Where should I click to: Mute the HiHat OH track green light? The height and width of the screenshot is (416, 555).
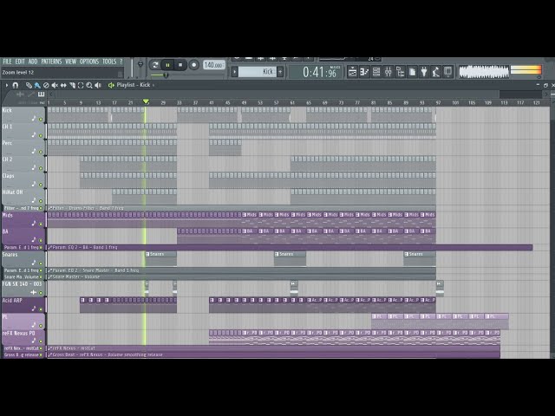click(x=41, y=201)
